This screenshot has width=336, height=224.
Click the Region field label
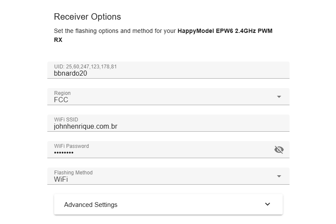(x=62, y=93)
